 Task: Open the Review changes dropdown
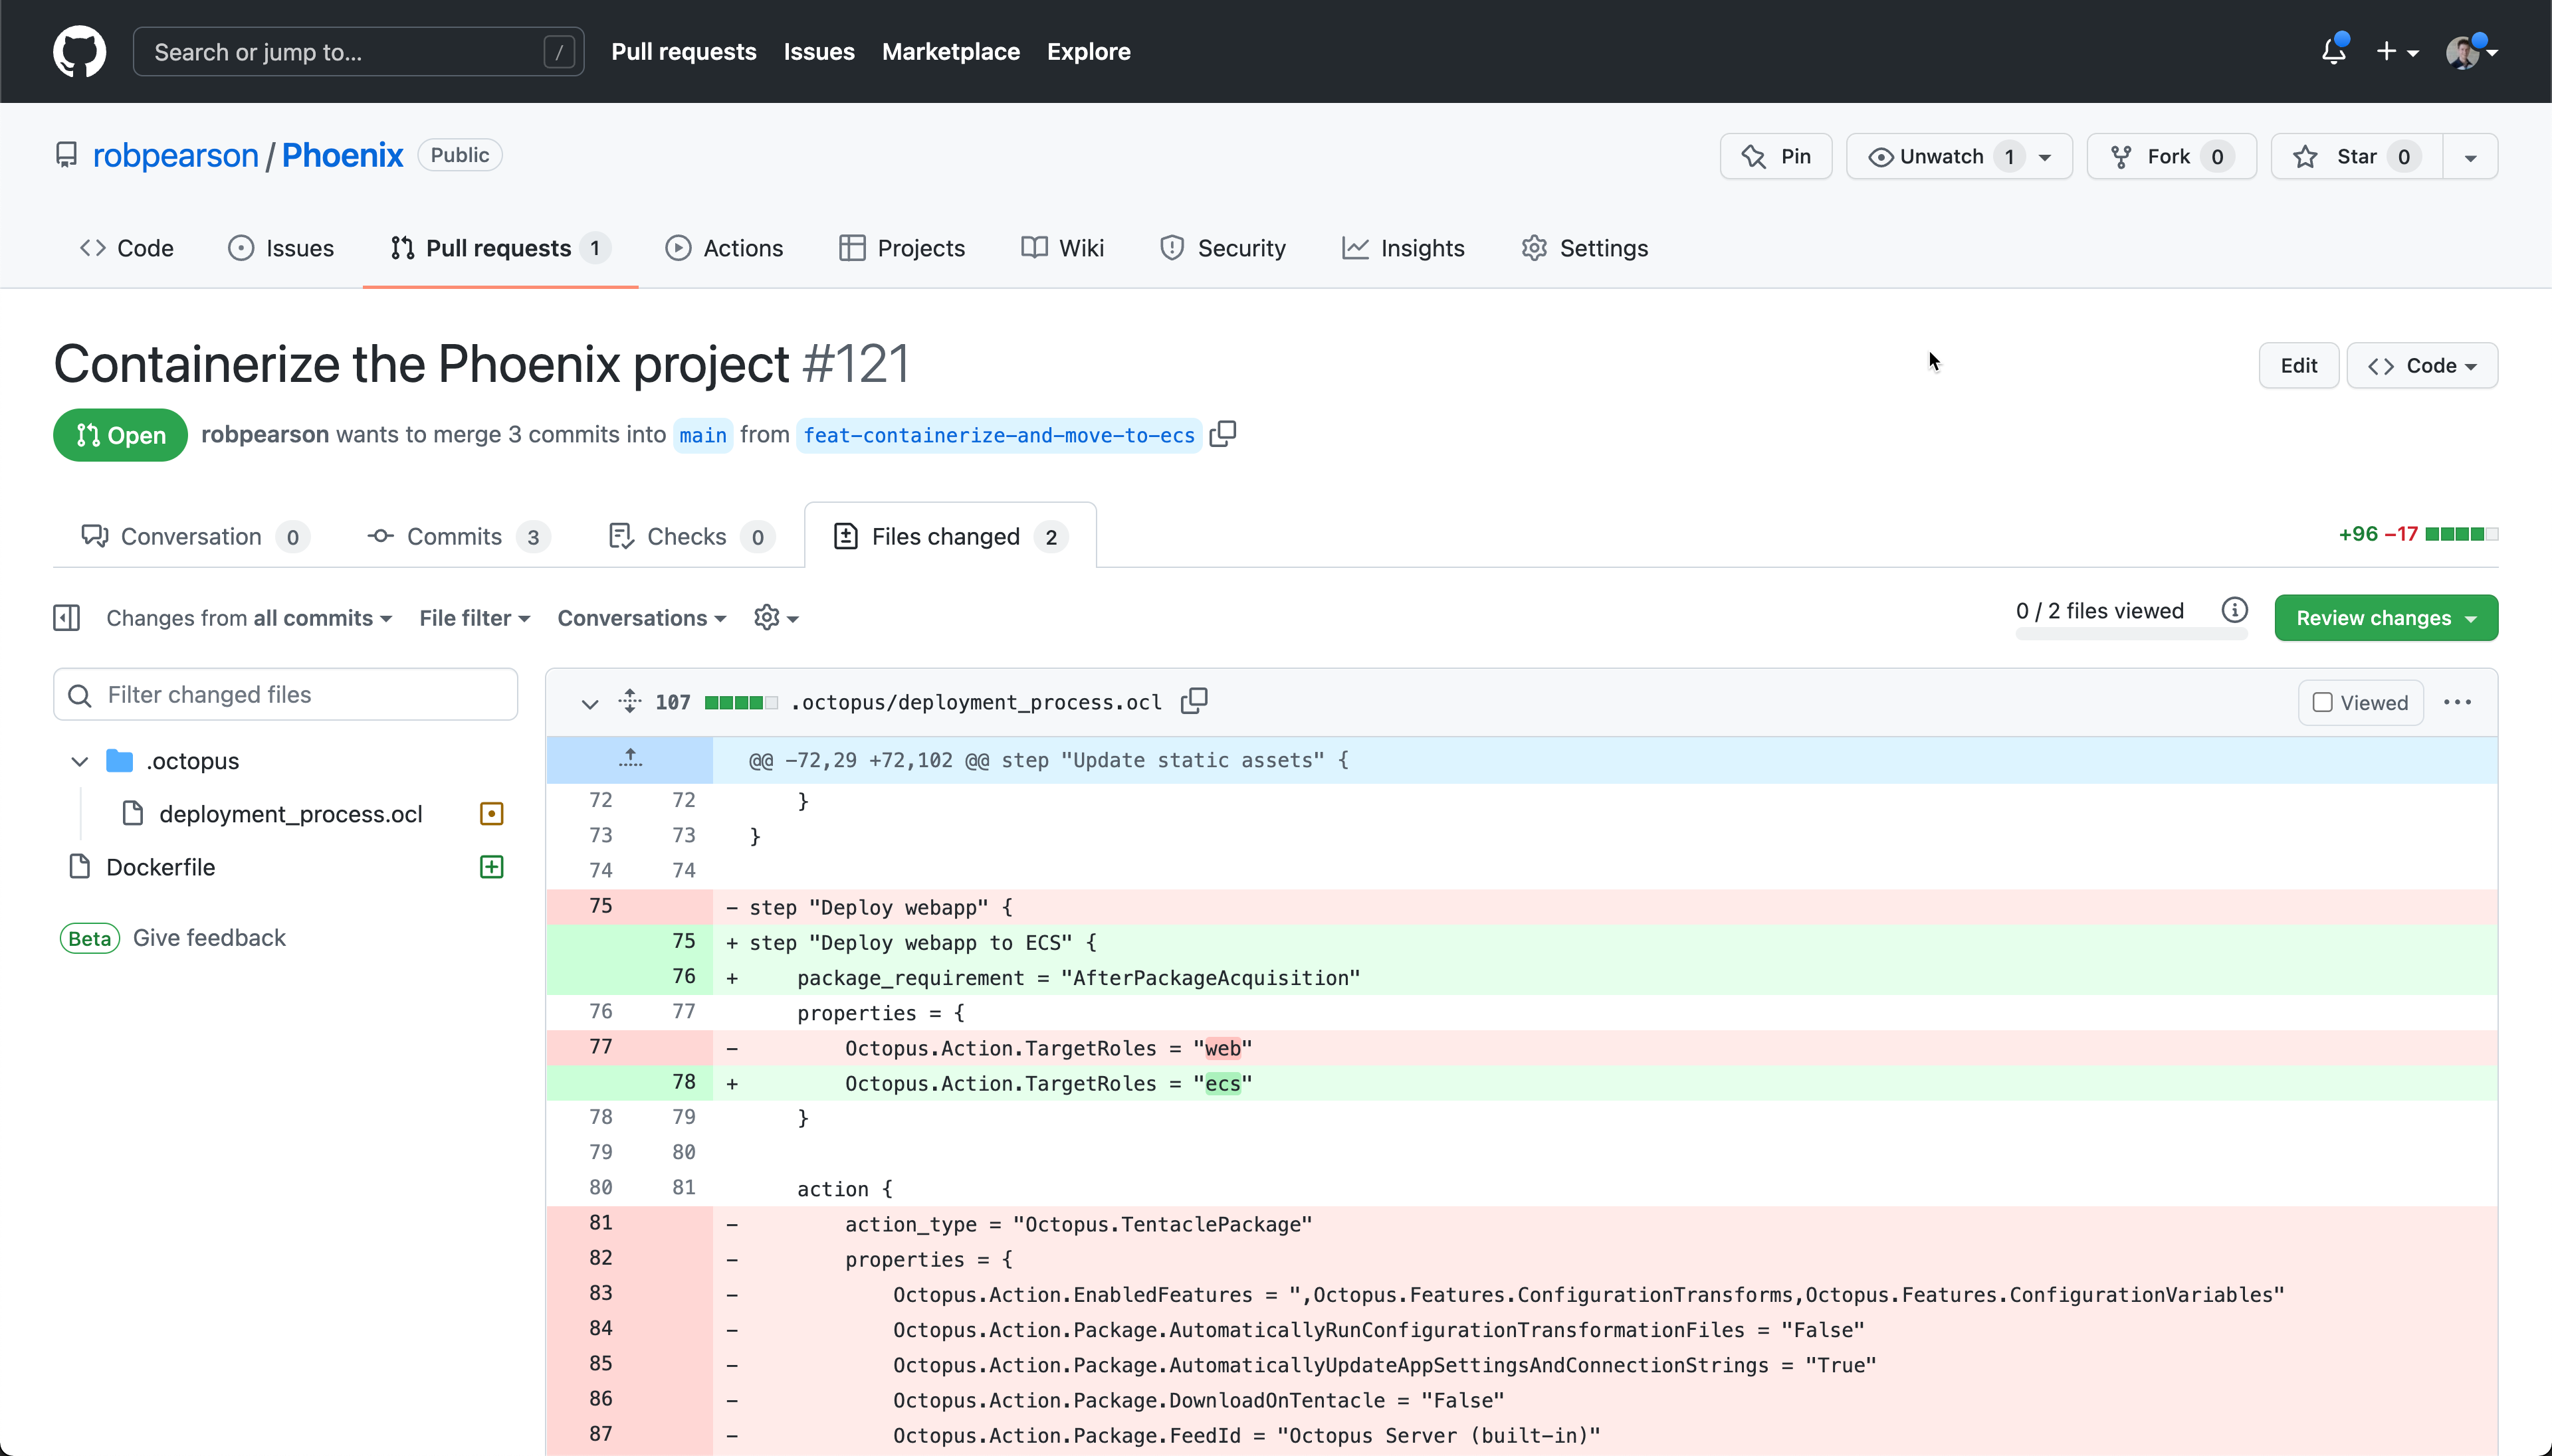tap(2385, 617)
